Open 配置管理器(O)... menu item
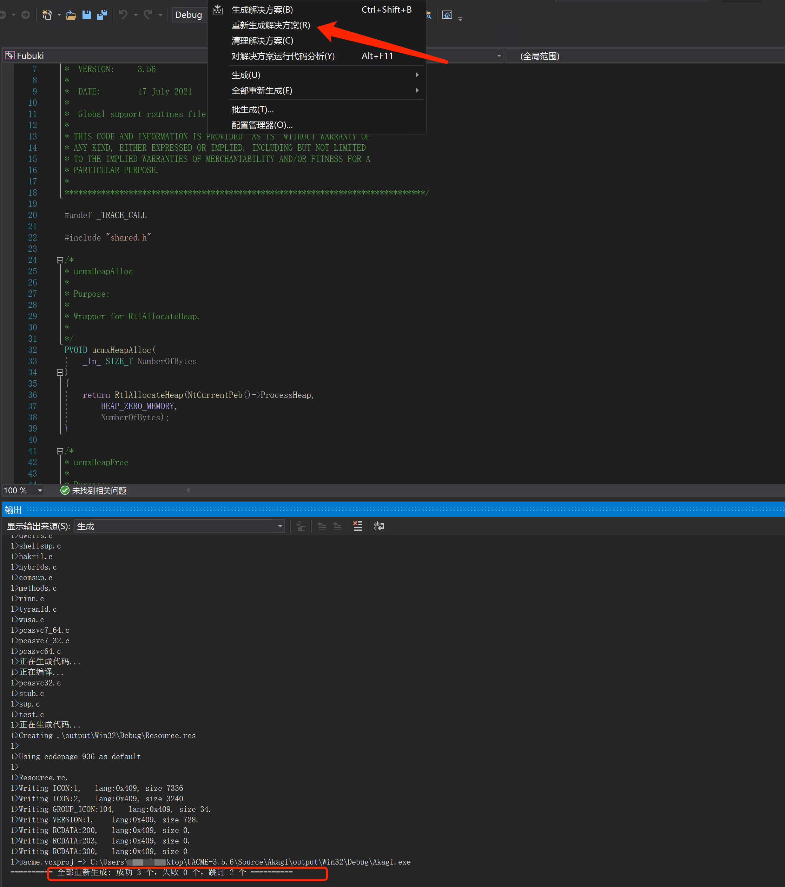This screenshot has width=785, height=887. [x=317, y=125]
